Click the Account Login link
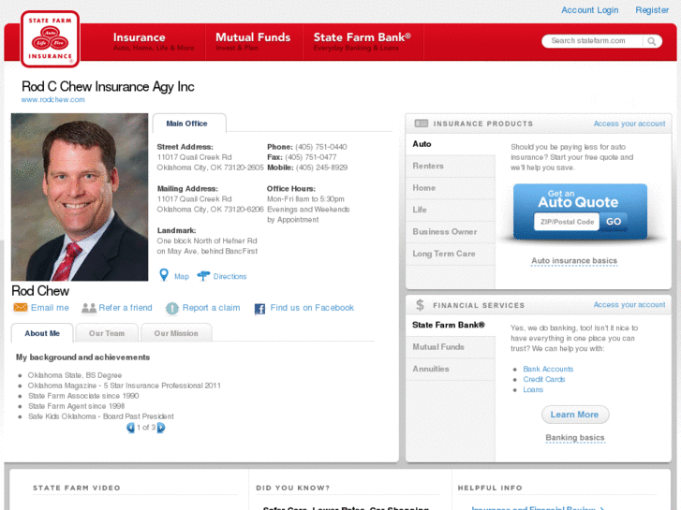This screenshot has height=510, width=681. (x=590, y=10)
